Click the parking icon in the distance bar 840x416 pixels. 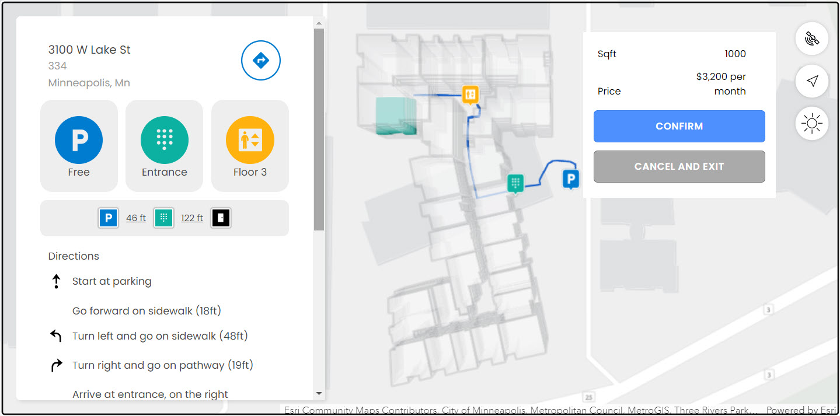[x=108, y=217]
